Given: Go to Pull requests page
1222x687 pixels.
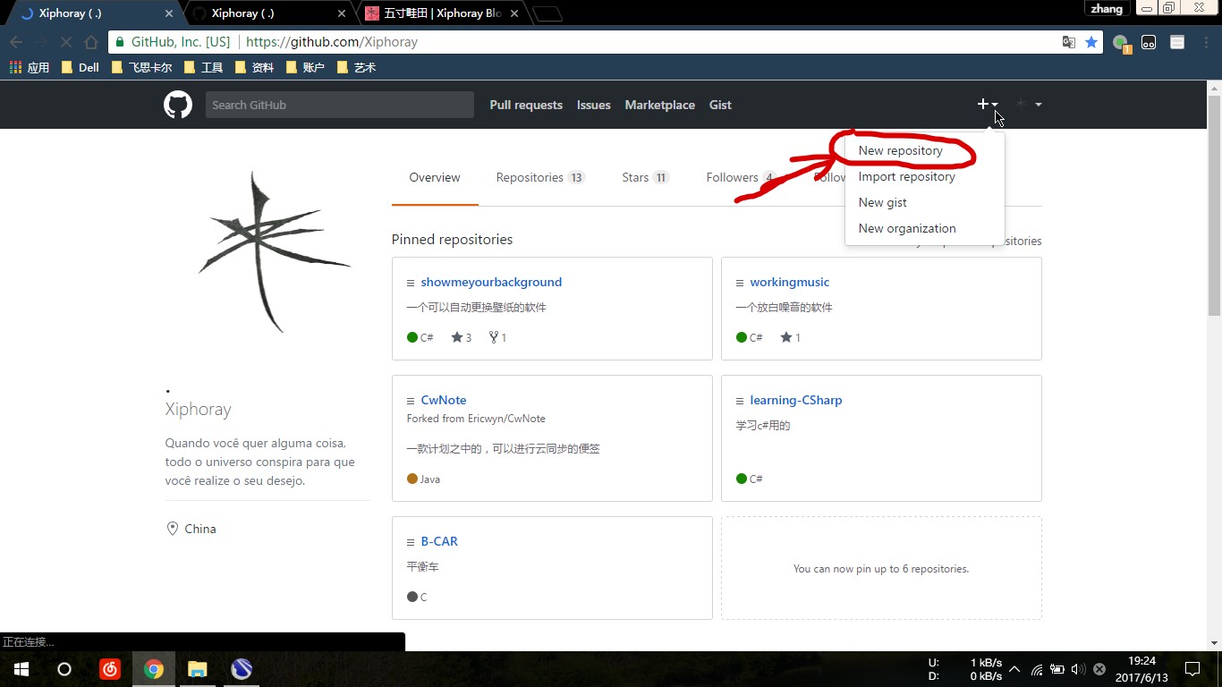Looking at the screenshot, I should pyautogui.click(x=526, y=105).
